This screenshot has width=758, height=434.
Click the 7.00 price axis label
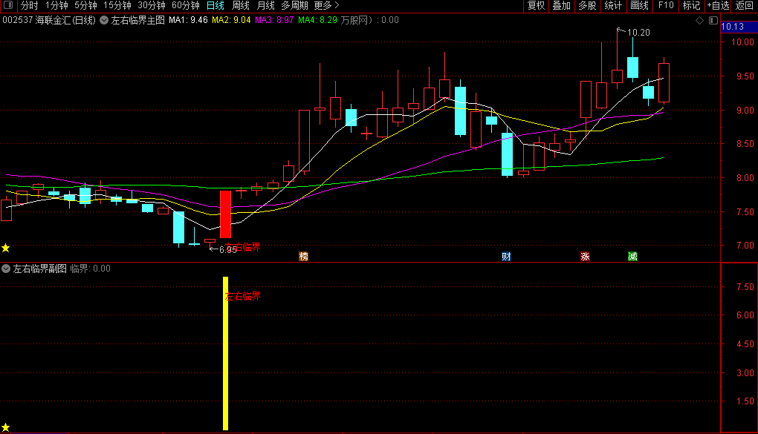(x=745, y=246)
